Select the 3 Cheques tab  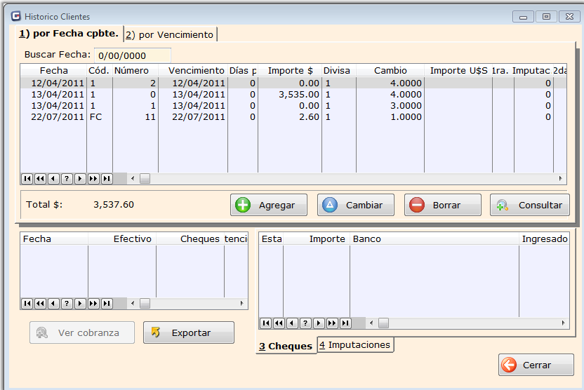point(285,346)
